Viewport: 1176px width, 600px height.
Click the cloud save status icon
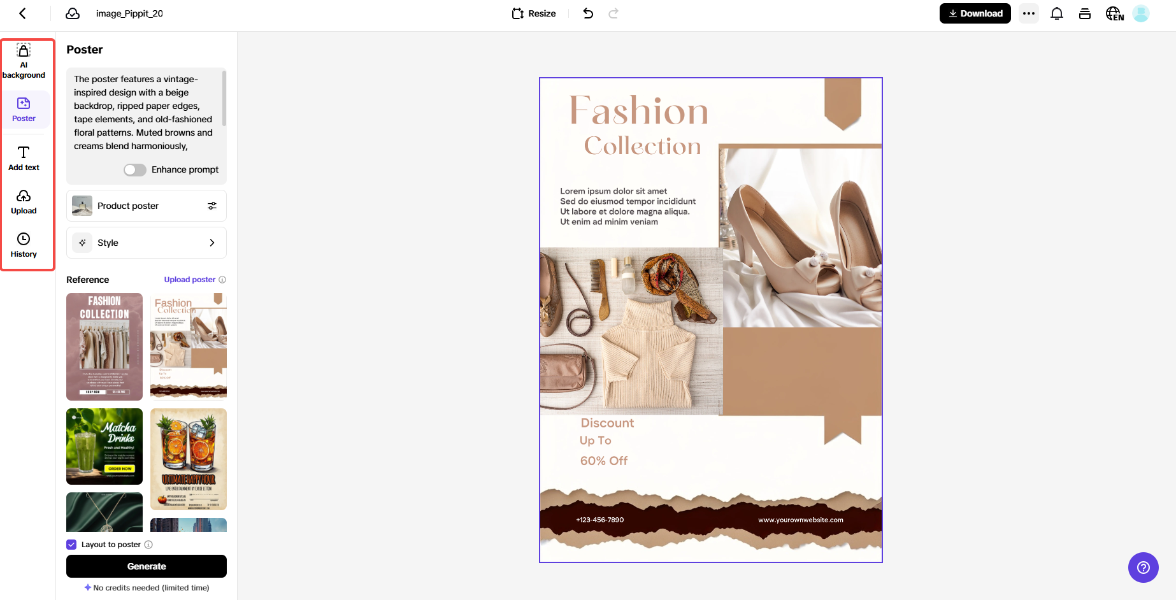(73, 13)
